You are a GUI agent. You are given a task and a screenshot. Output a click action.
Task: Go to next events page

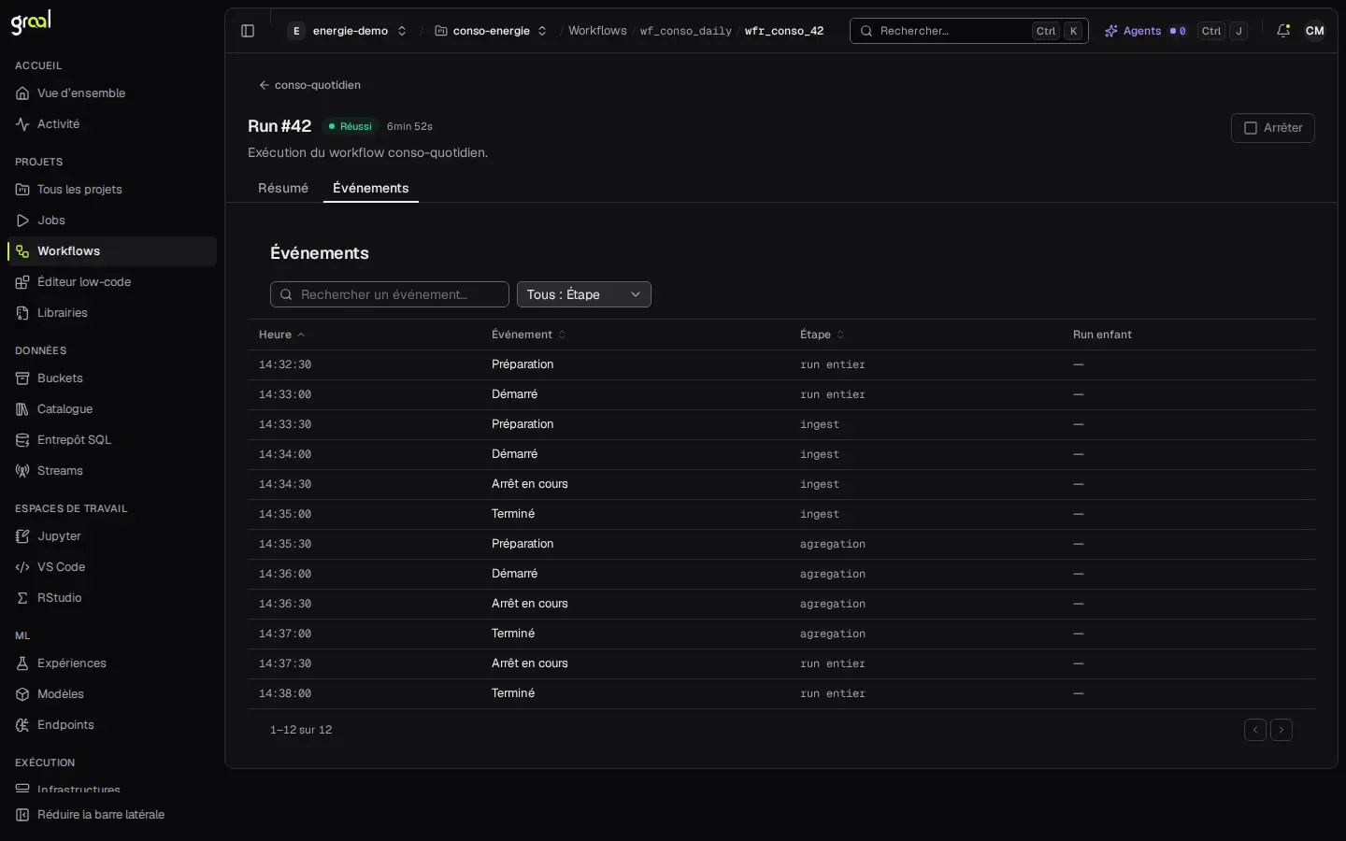[1282, 730]
